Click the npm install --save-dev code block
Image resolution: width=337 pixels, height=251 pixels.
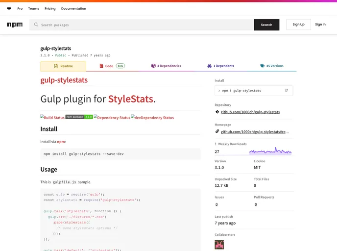[120, 154]
